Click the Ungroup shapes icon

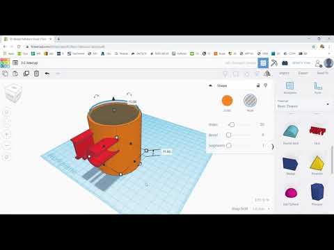point(247,74)
